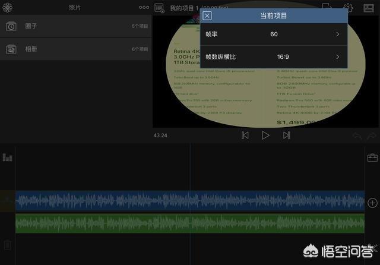Add a track with plus icon
The height and width of the screenshot is (265, 380).
[x=372, y=203]
